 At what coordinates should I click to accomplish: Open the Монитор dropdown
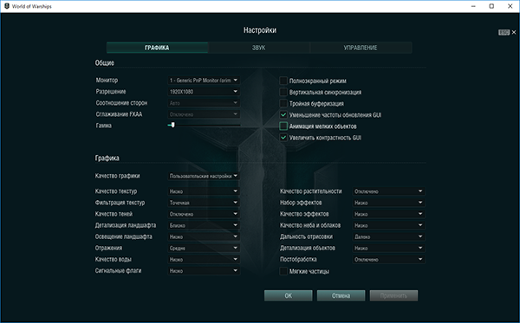point(204,81)
